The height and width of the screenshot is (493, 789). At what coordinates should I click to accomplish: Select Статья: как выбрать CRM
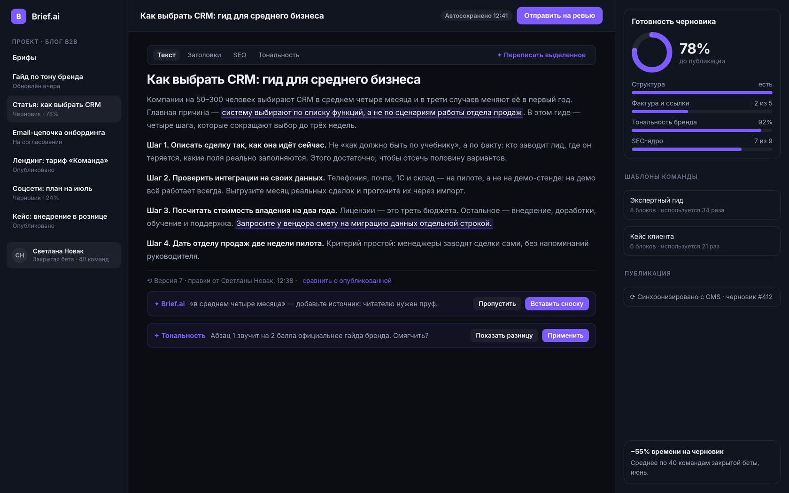coord(64,109)
